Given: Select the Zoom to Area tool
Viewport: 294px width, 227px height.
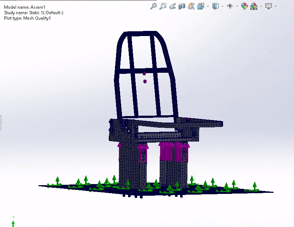Looking at the screenshot, I should coord(163,6).
